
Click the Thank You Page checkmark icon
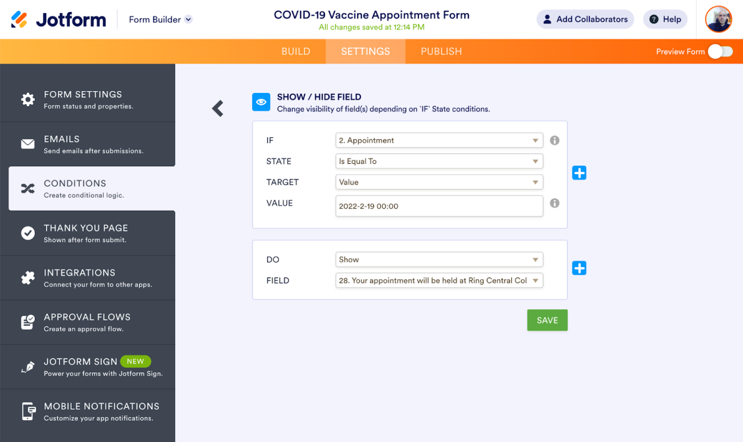pos(28,233)
